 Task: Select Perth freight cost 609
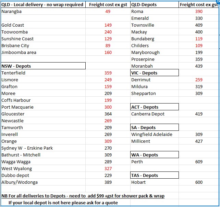click(199, 162)
